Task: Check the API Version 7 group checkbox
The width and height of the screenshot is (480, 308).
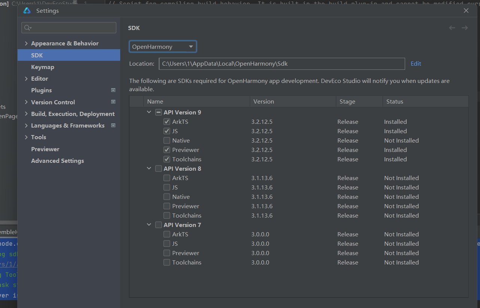Action: (x=158, y=225)
